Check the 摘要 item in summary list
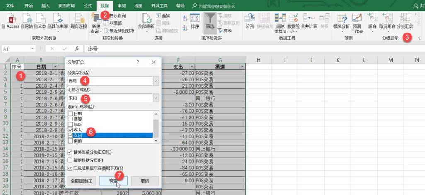The image size is (425, 195). click(x=70, y=119)
